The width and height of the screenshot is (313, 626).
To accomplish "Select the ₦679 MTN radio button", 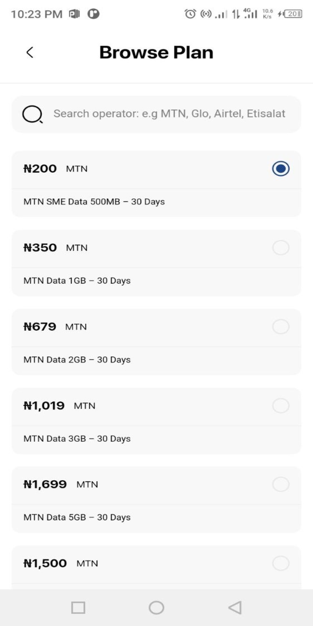I will [280, 326].
